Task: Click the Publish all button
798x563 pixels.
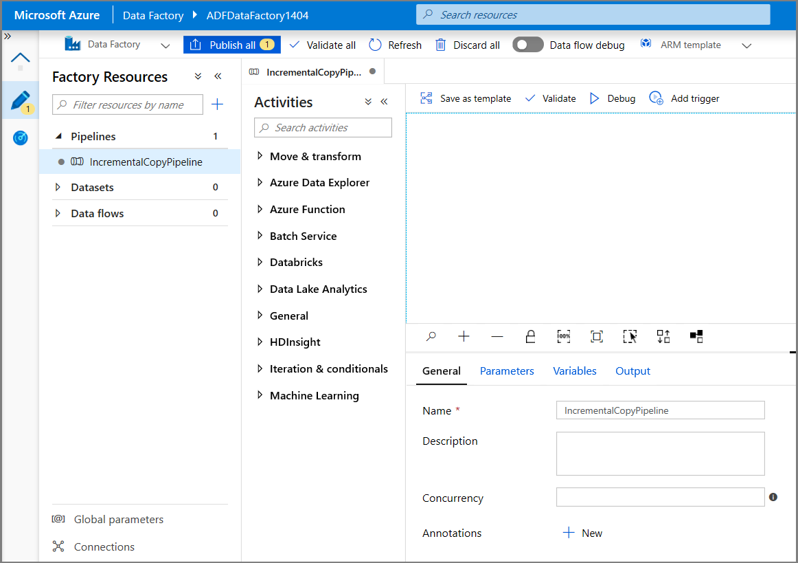Action: pos(232,45)
